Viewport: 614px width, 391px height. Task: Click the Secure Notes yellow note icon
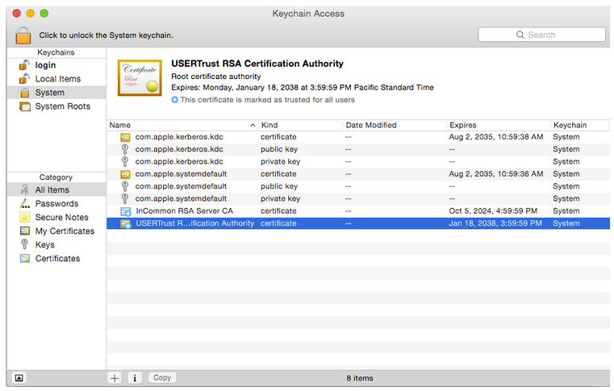[25, 217]
